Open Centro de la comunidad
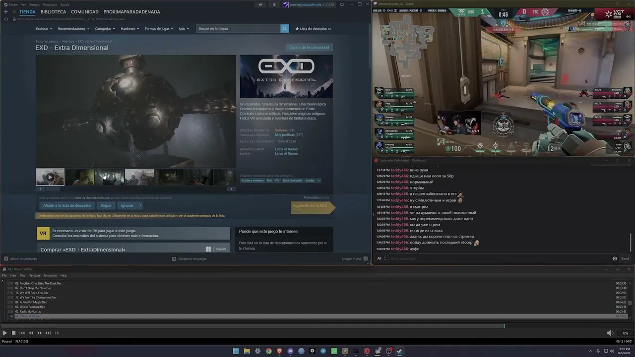635x357 pixels. pyautogui.click(x=309, y=47)
